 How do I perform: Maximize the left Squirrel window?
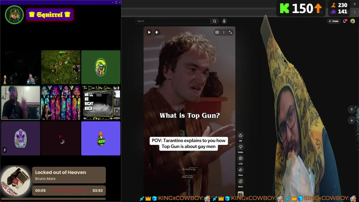116,2
